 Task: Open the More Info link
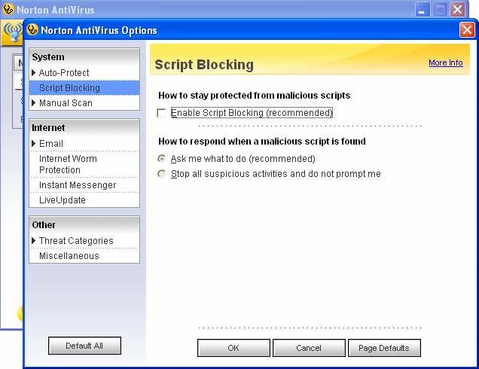(445, 63)
